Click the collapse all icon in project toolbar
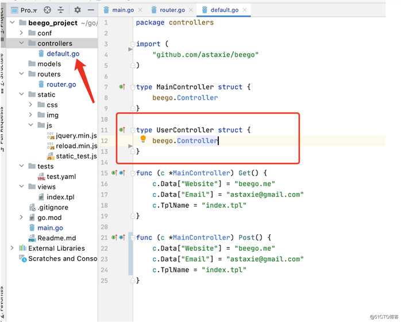 (x=61, y=10)
